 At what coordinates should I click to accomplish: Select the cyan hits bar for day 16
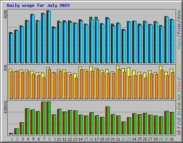pyautogui.click(x=92, y=41)
